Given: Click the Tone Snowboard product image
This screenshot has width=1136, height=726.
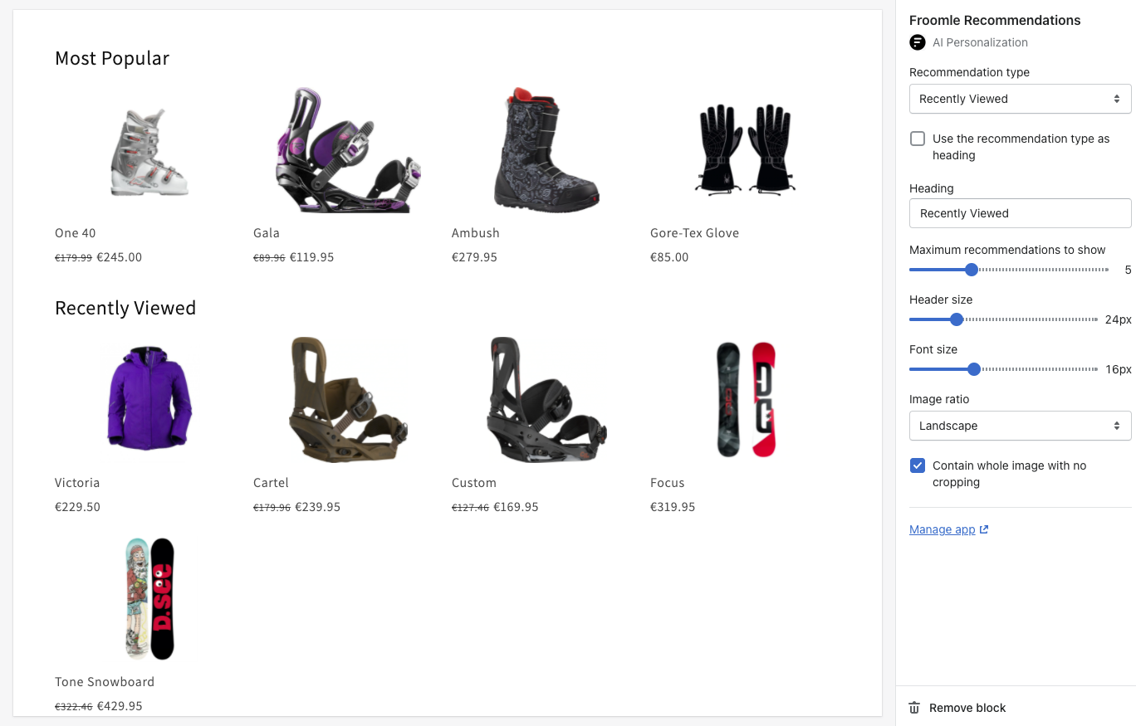Looking at the screenshot, I should [149, 598].
